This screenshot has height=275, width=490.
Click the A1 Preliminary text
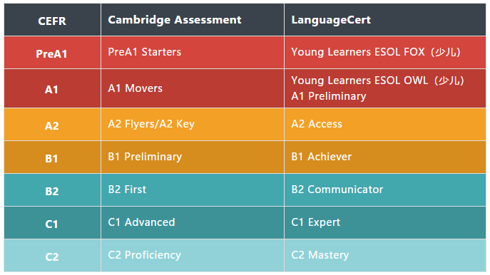328,96
